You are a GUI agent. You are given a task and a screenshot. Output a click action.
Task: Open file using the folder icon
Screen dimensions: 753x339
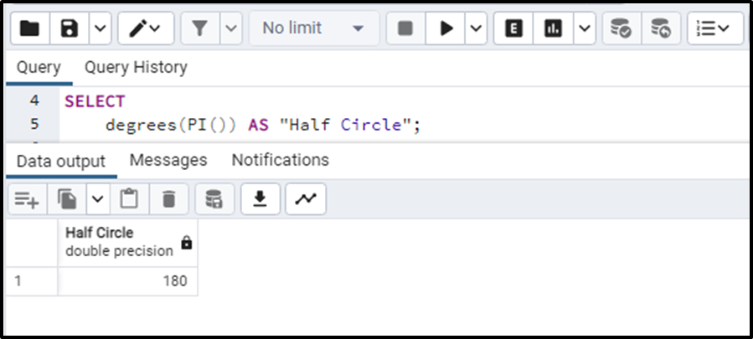pyautogui.click(x=30, y=28)
